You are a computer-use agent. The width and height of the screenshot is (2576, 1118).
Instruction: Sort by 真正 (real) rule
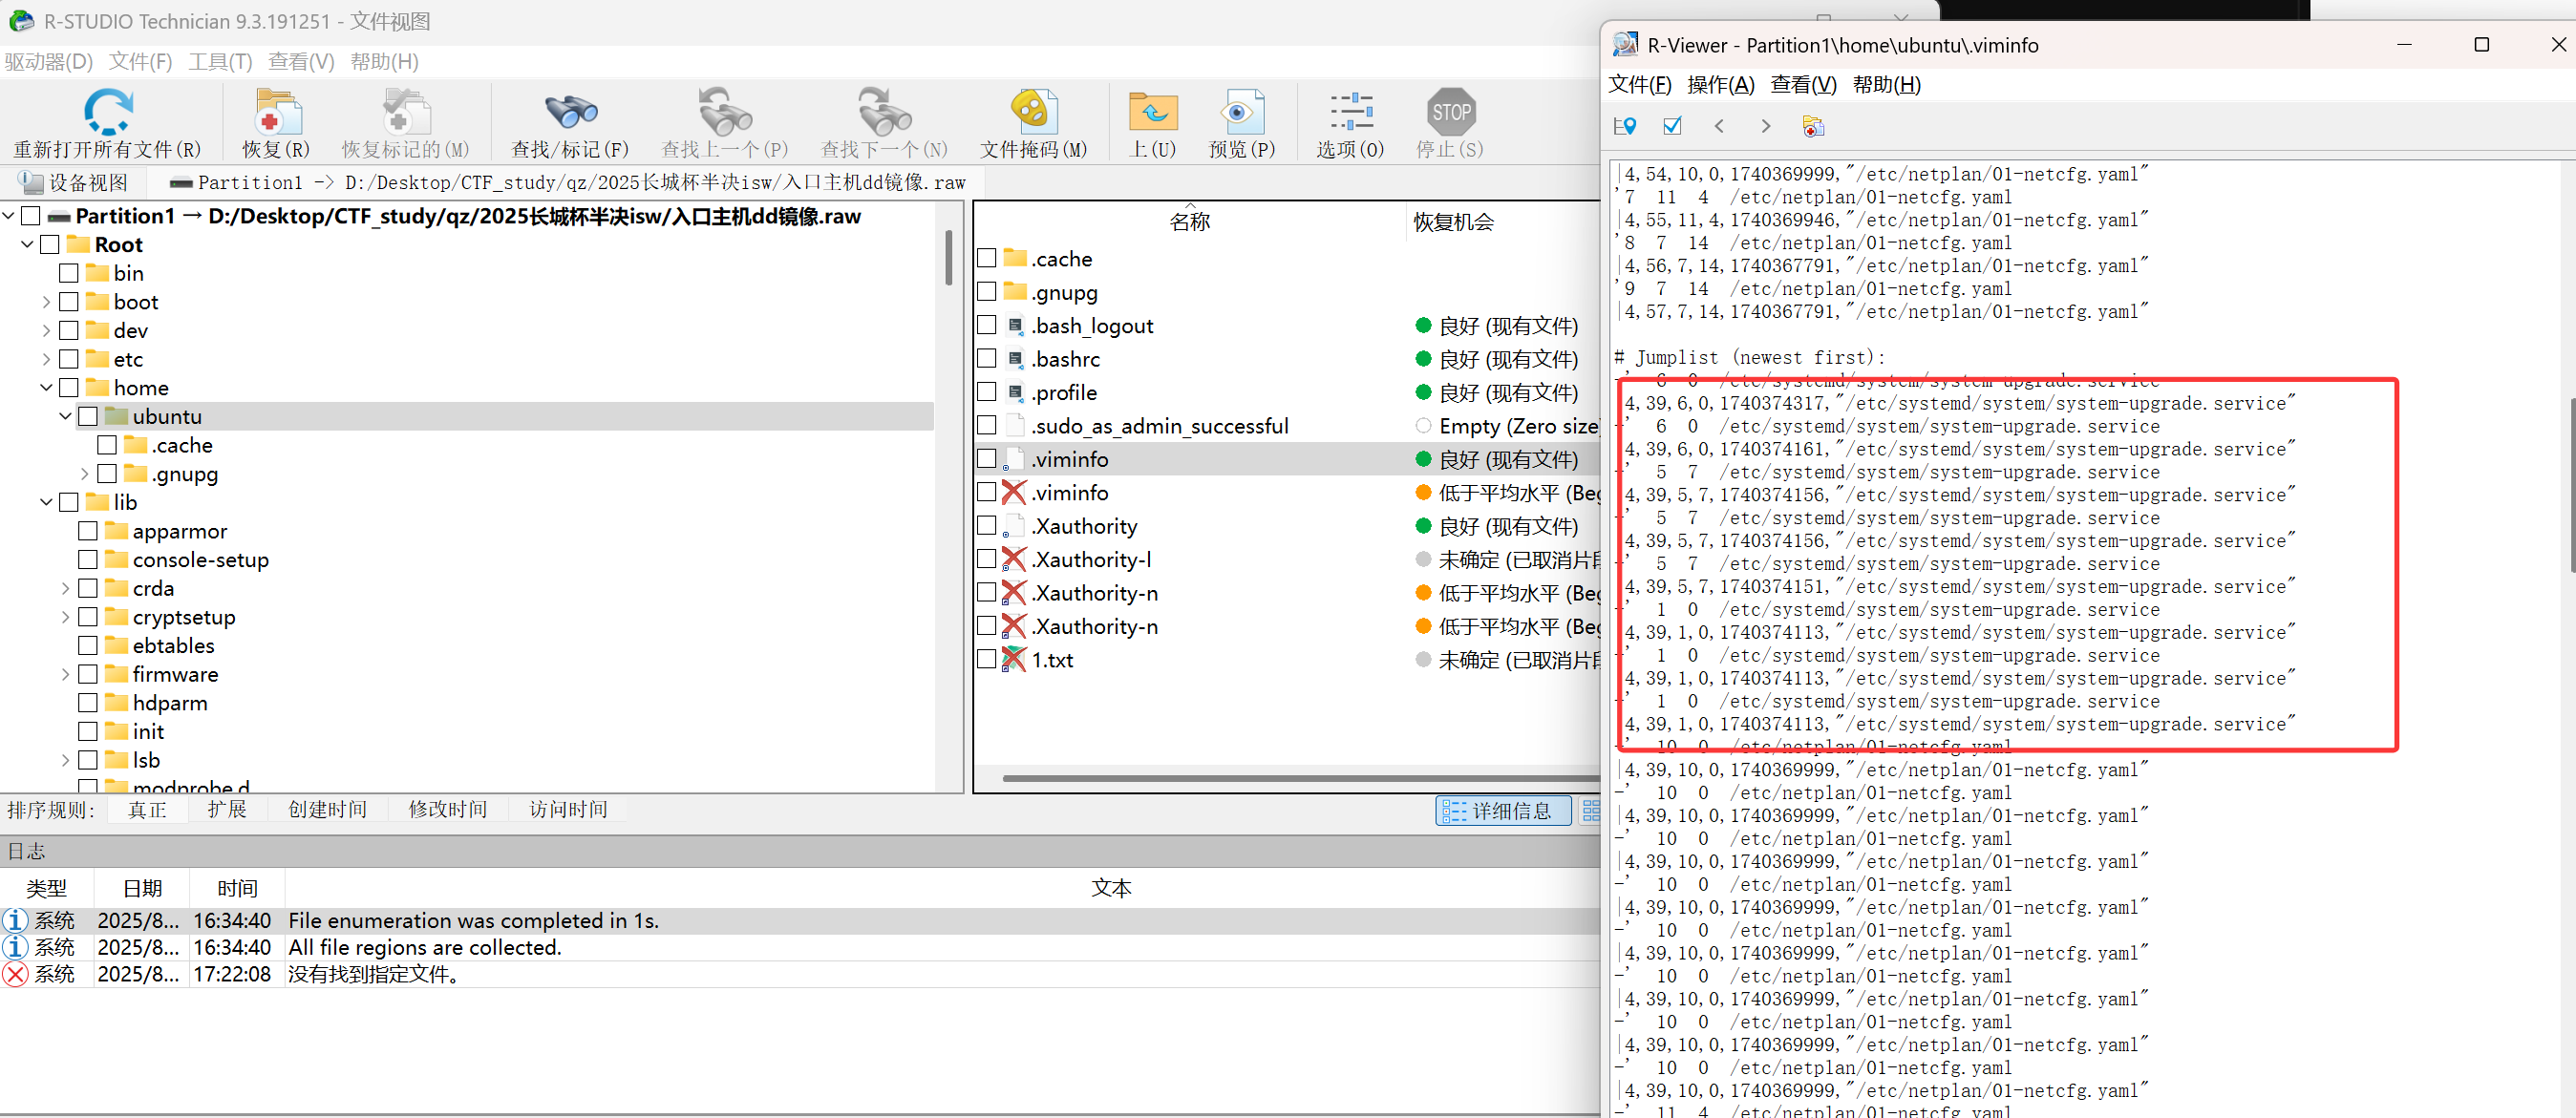coord(148,809)
